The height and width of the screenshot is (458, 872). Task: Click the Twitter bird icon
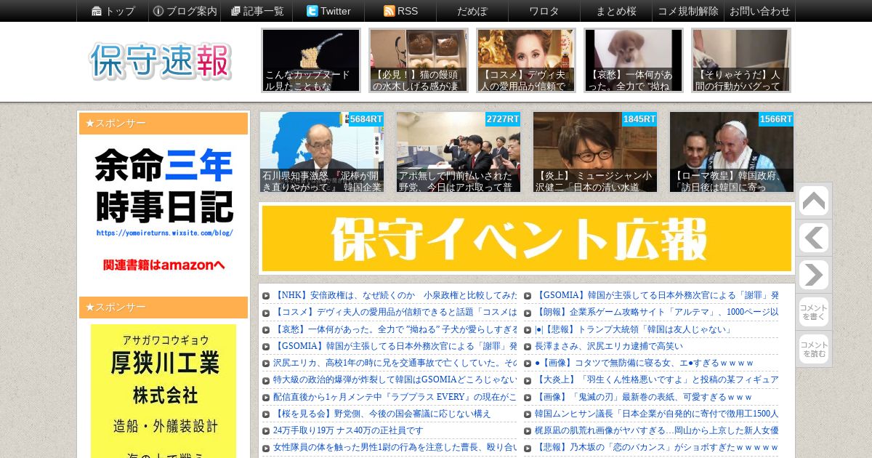(312, 11)
